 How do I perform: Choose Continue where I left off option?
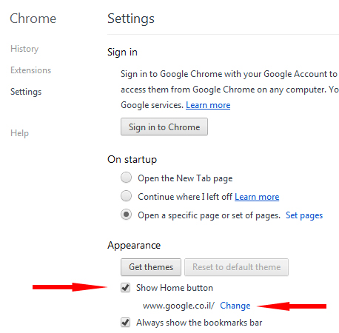click(x=126, y=196)
